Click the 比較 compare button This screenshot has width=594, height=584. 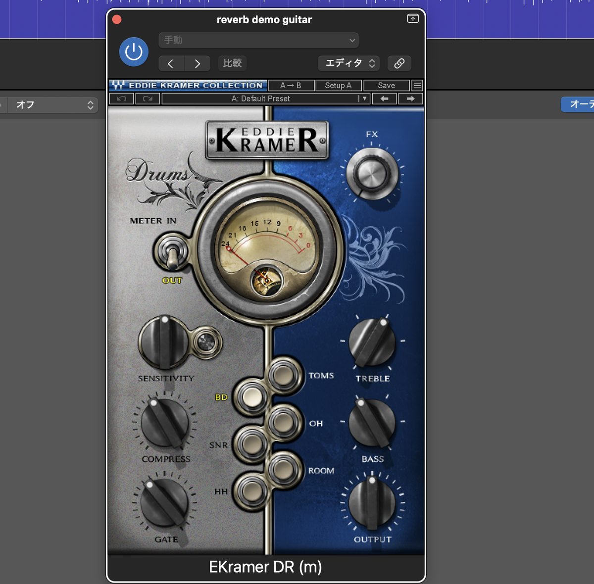point(232,63)
